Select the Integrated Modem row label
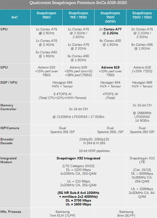 pyautogui.click(x=9, y=160)
